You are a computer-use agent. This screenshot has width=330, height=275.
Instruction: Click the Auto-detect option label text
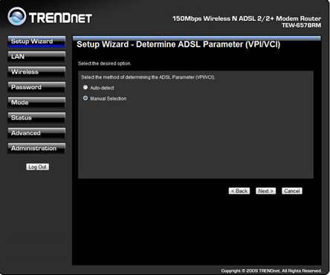[102, 88]
